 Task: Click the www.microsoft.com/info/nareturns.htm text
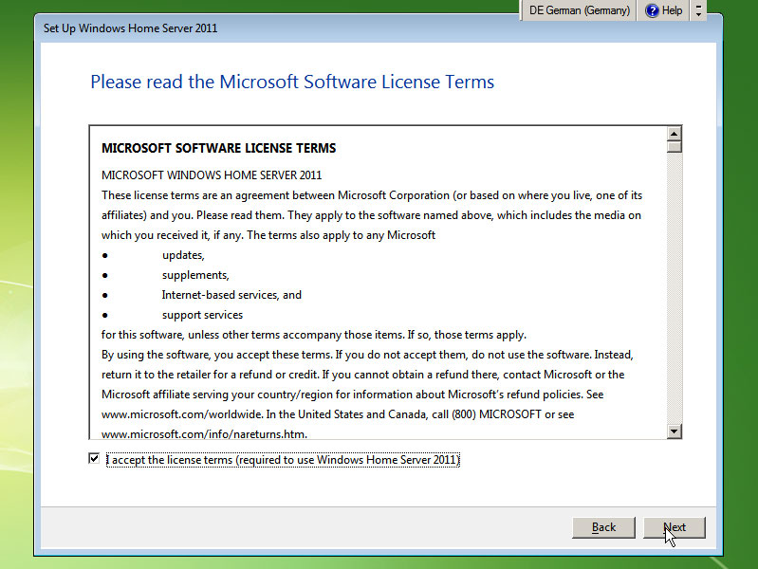point(204,434)
